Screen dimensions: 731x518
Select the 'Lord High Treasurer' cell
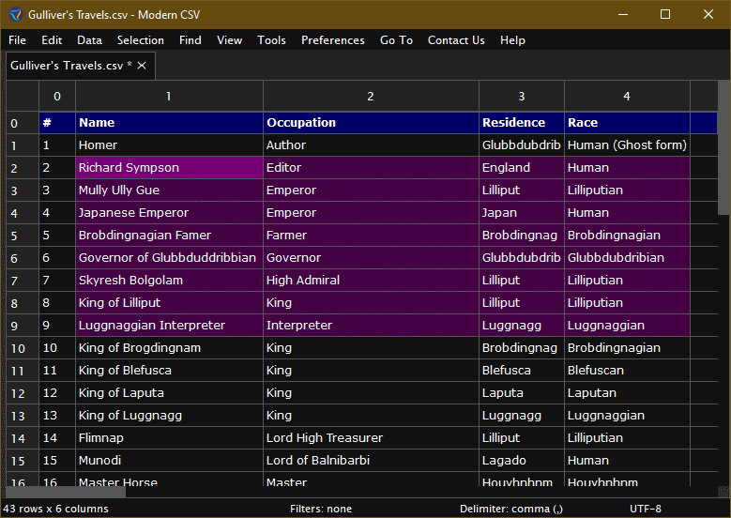point(371,438)
